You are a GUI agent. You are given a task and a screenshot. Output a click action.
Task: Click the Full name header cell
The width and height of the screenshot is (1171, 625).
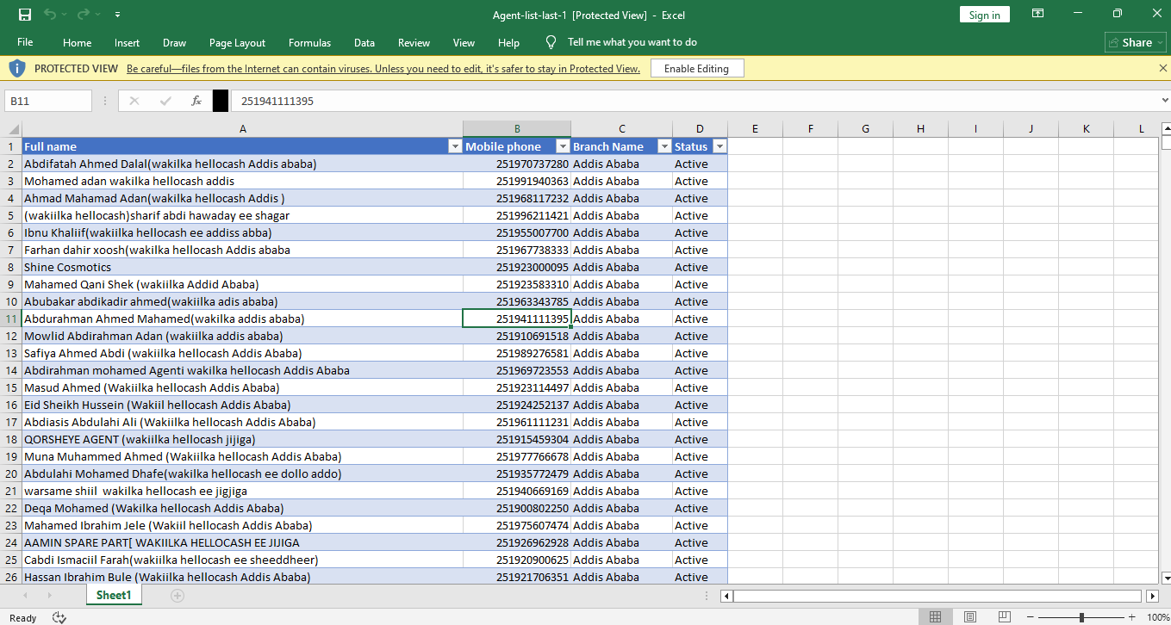242,146
